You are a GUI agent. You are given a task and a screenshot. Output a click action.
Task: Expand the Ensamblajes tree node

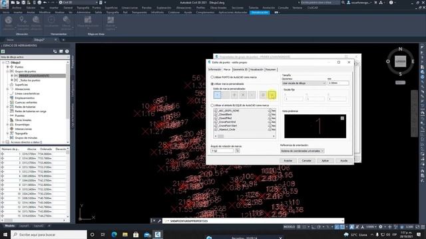(x=7, y=125)
